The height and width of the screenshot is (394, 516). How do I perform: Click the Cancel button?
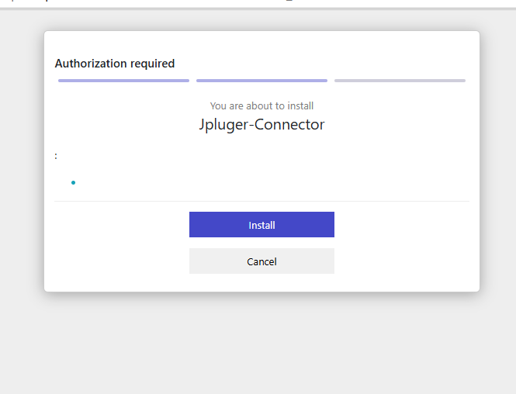click(261, 261)
